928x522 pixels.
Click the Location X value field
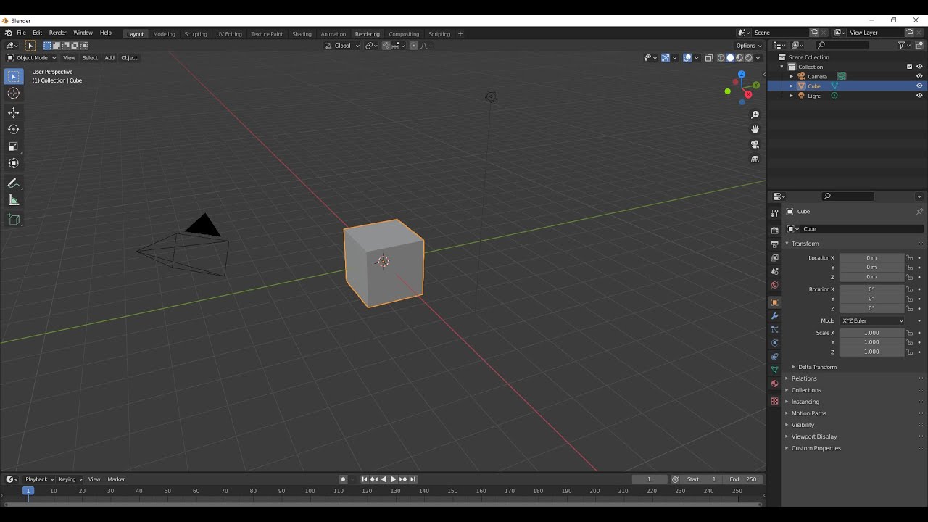coord(872,258)
